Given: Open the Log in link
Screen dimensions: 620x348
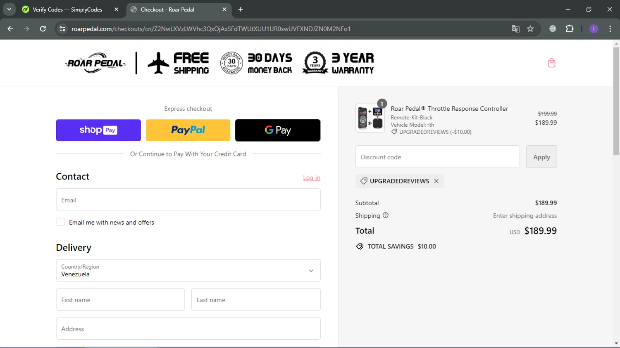Looking at the screenshot, I should coord(312,178).
